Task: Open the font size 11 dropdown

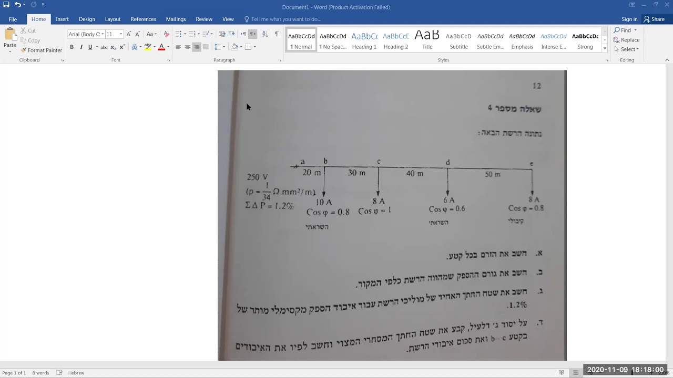Action: (121, 34)
